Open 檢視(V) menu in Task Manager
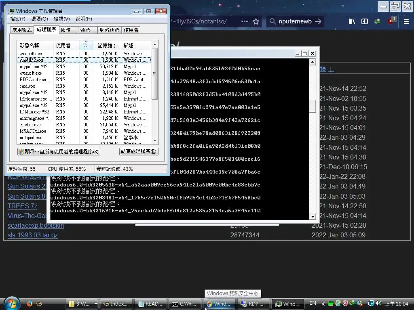This screenshot has height=310, width=414. [62, 19]
